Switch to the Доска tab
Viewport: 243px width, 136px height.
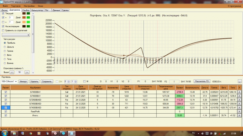point(4,10)
